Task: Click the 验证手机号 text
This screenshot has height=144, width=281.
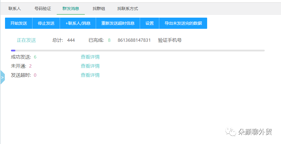Action: [x=170, y=40]
